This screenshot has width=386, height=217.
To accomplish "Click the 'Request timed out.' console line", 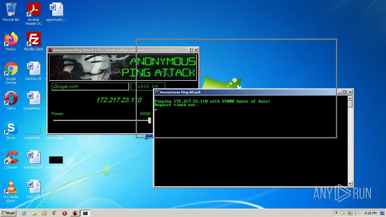I will click(176, 105).
